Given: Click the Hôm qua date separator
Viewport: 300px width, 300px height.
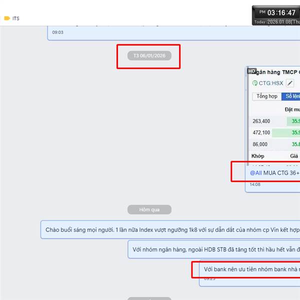Looking at the screenshot, I should [149, 209].
